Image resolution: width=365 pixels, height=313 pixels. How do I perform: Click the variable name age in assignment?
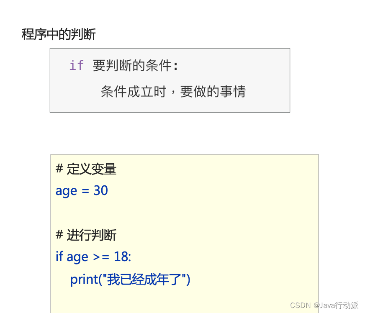coord(66,191)
